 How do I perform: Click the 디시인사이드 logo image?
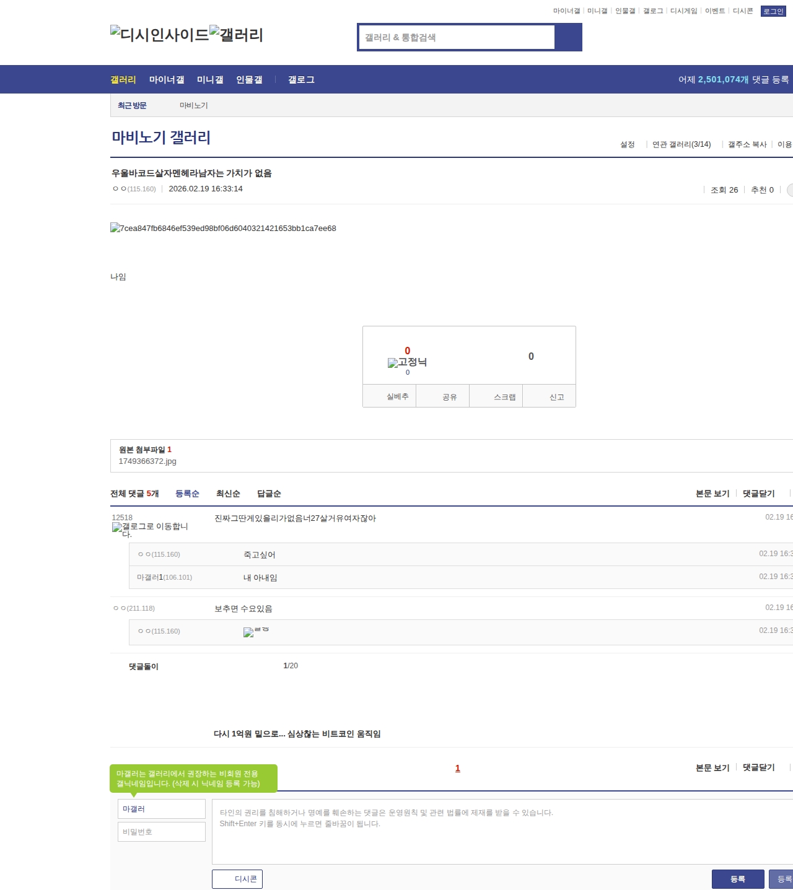[159, 34]
